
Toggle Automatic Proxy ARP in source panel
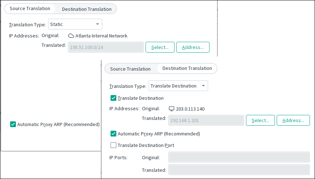coord(13,124)
